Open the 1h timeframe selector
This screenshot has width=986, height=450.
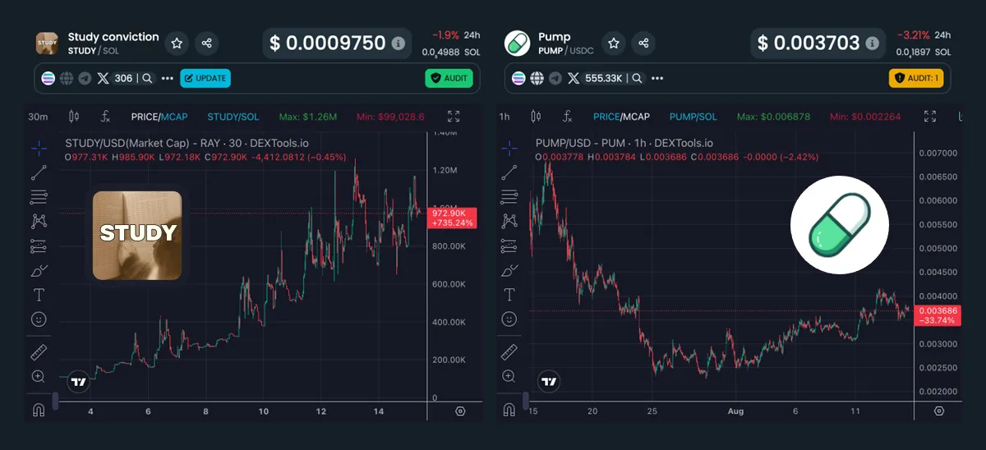point(505,117)
